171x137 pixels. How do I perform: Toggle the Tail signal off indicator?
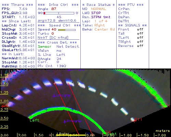point(140,34)
